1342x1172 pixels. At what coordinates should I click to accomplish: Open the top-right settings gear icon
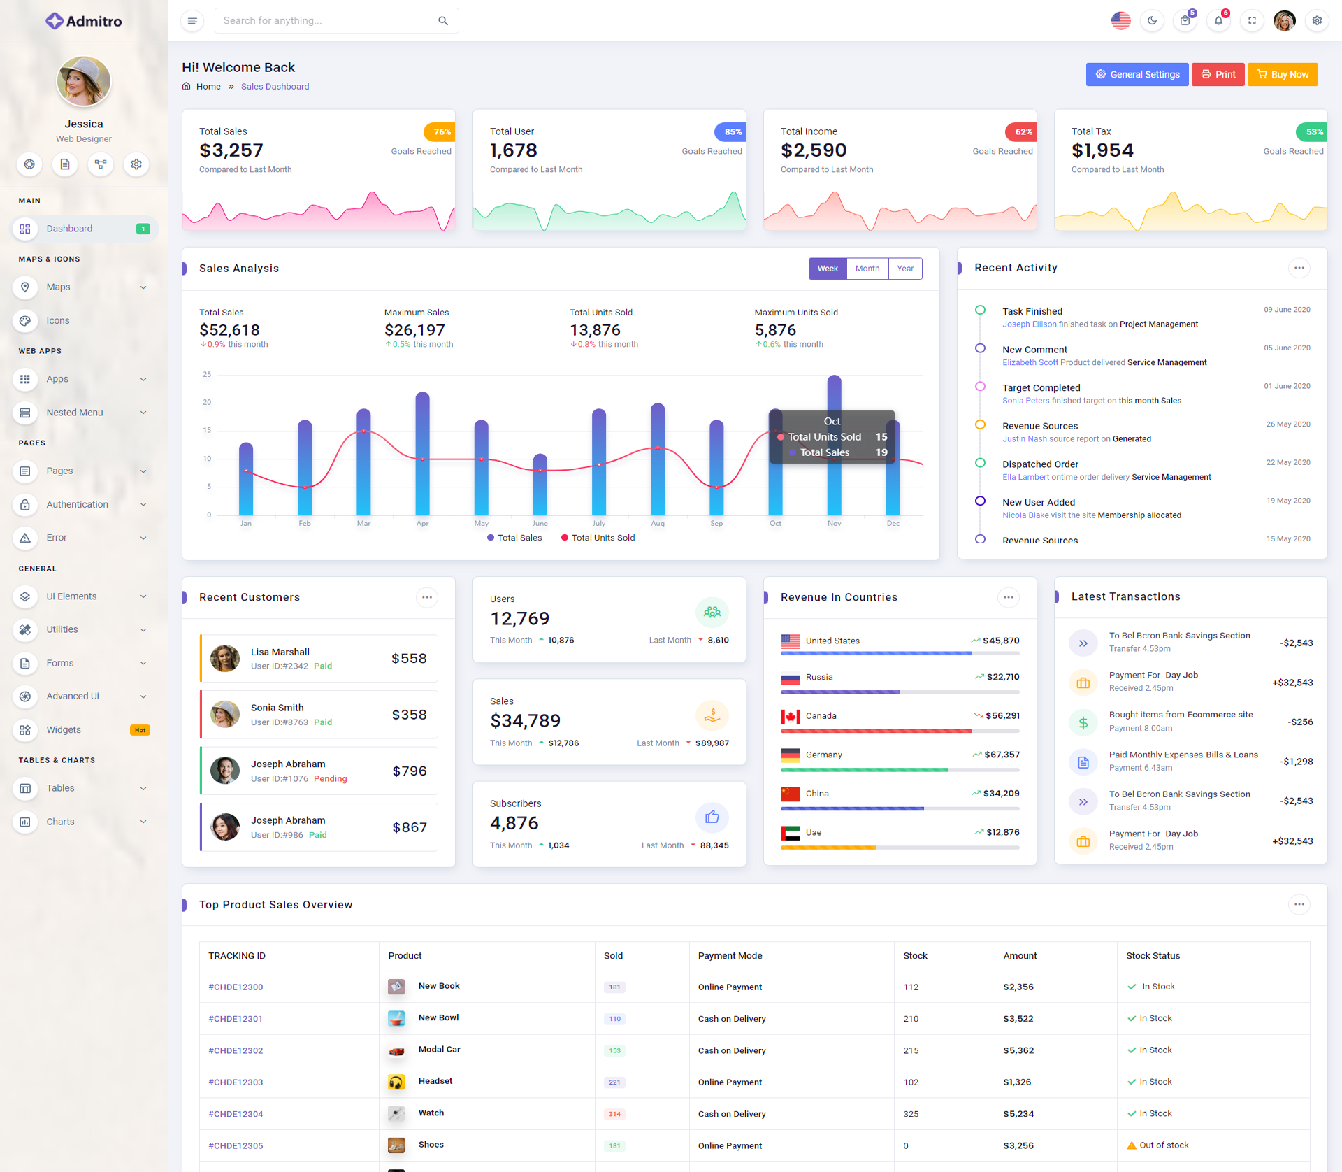click(x=1317, y=20)
